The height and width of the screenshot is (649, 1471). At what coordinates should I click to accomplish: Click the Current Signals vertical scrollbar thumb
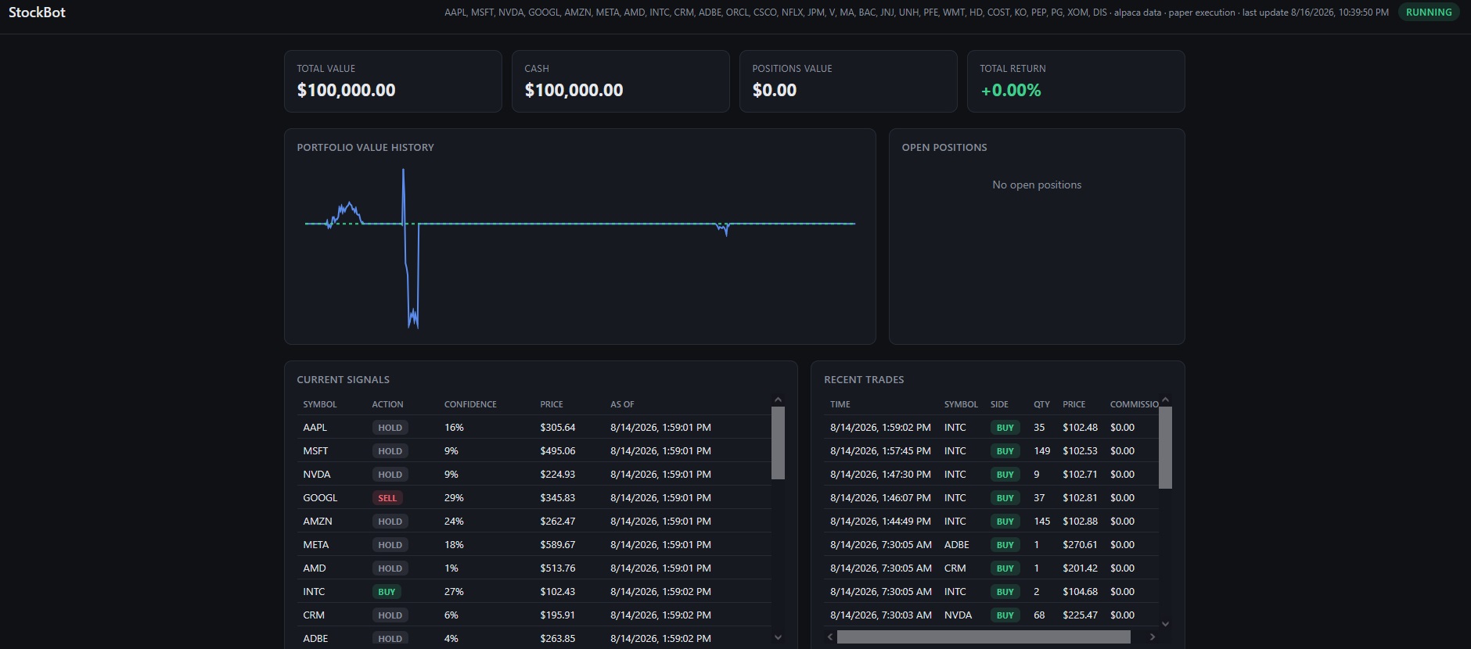click(778, 443)
